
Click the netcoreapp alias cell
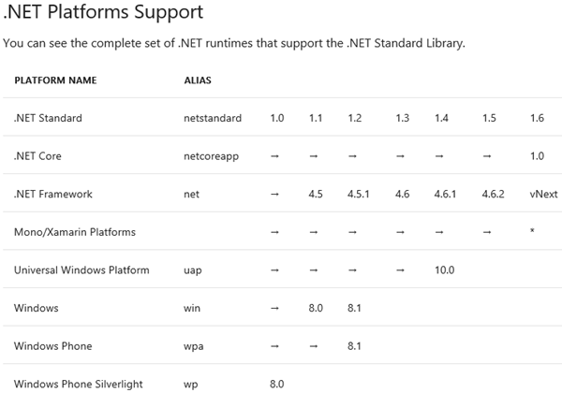click(x=213, y=156)
